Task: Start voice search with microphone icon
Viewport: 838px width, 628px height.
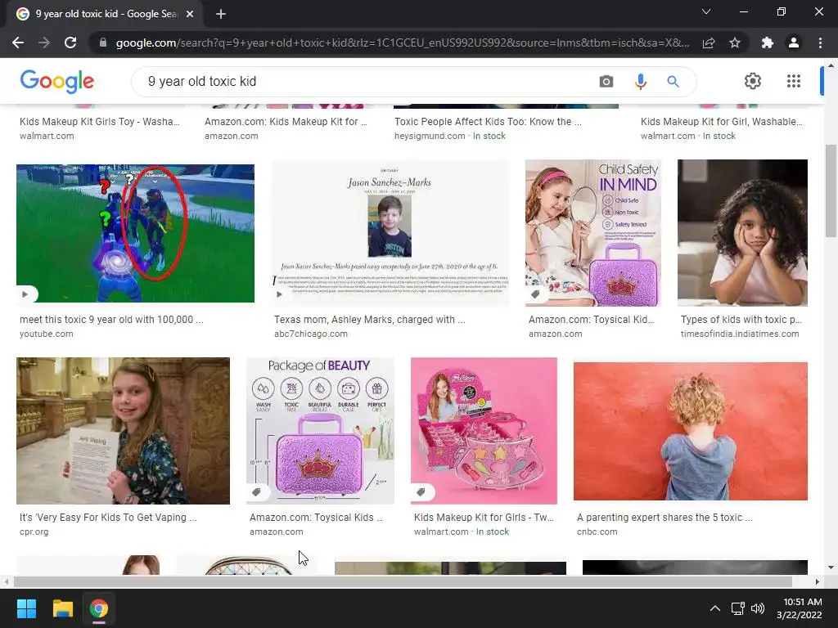Action: pos(640,81)
